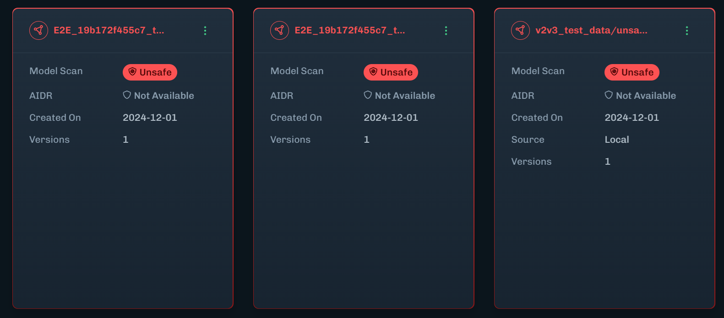Expand the options menu for v2v3_test_data card
Screen dimensions: 724x318
click(687, 31)
